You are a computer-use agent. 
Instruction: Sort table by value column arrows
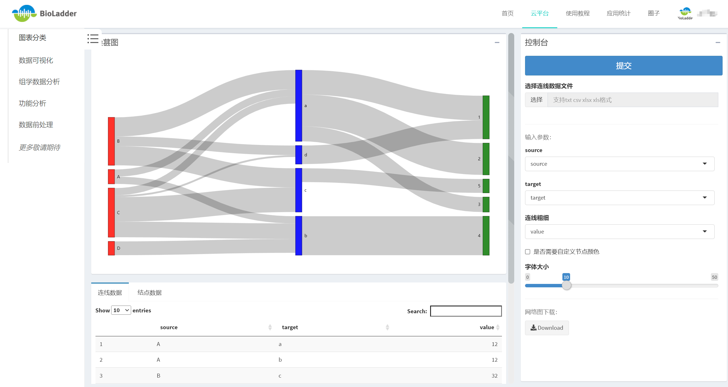(498, 327)
